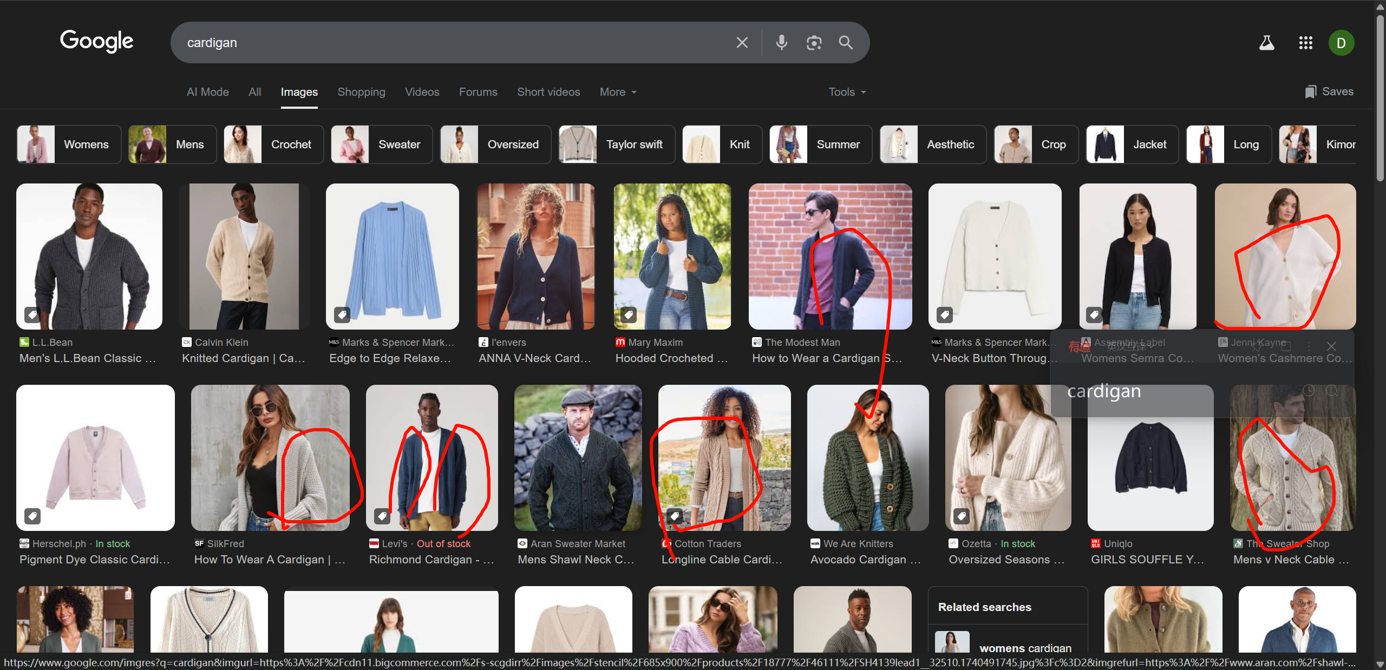
Task: Click the Levi's Out of stock label
Action: (443, 543)
